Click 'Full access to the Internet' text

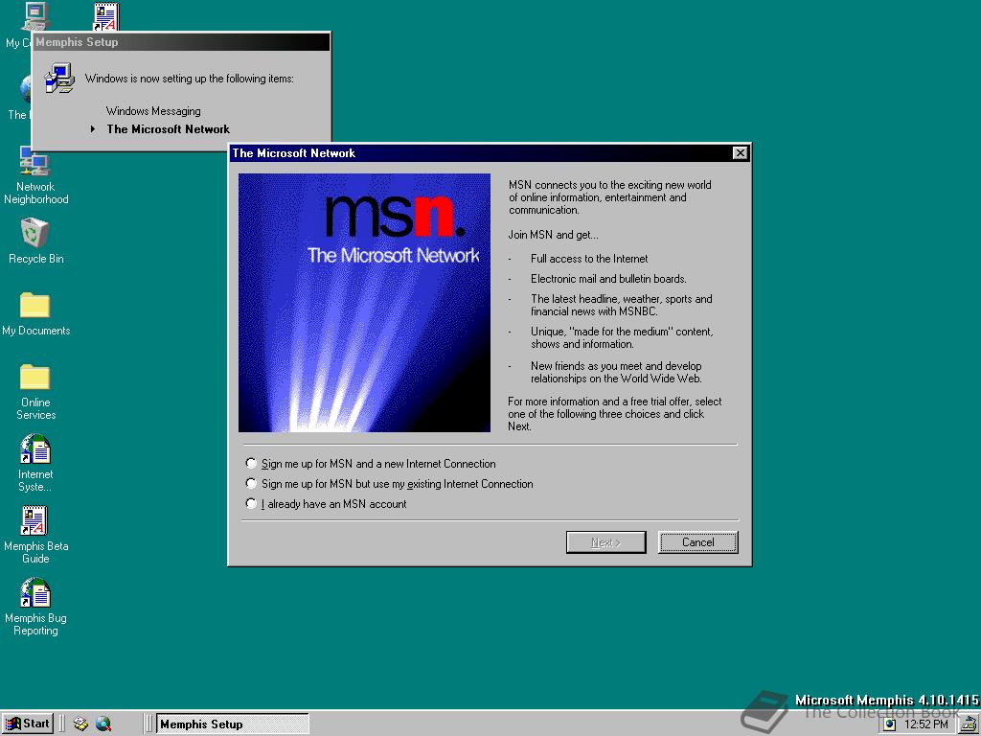click(589, 259)
